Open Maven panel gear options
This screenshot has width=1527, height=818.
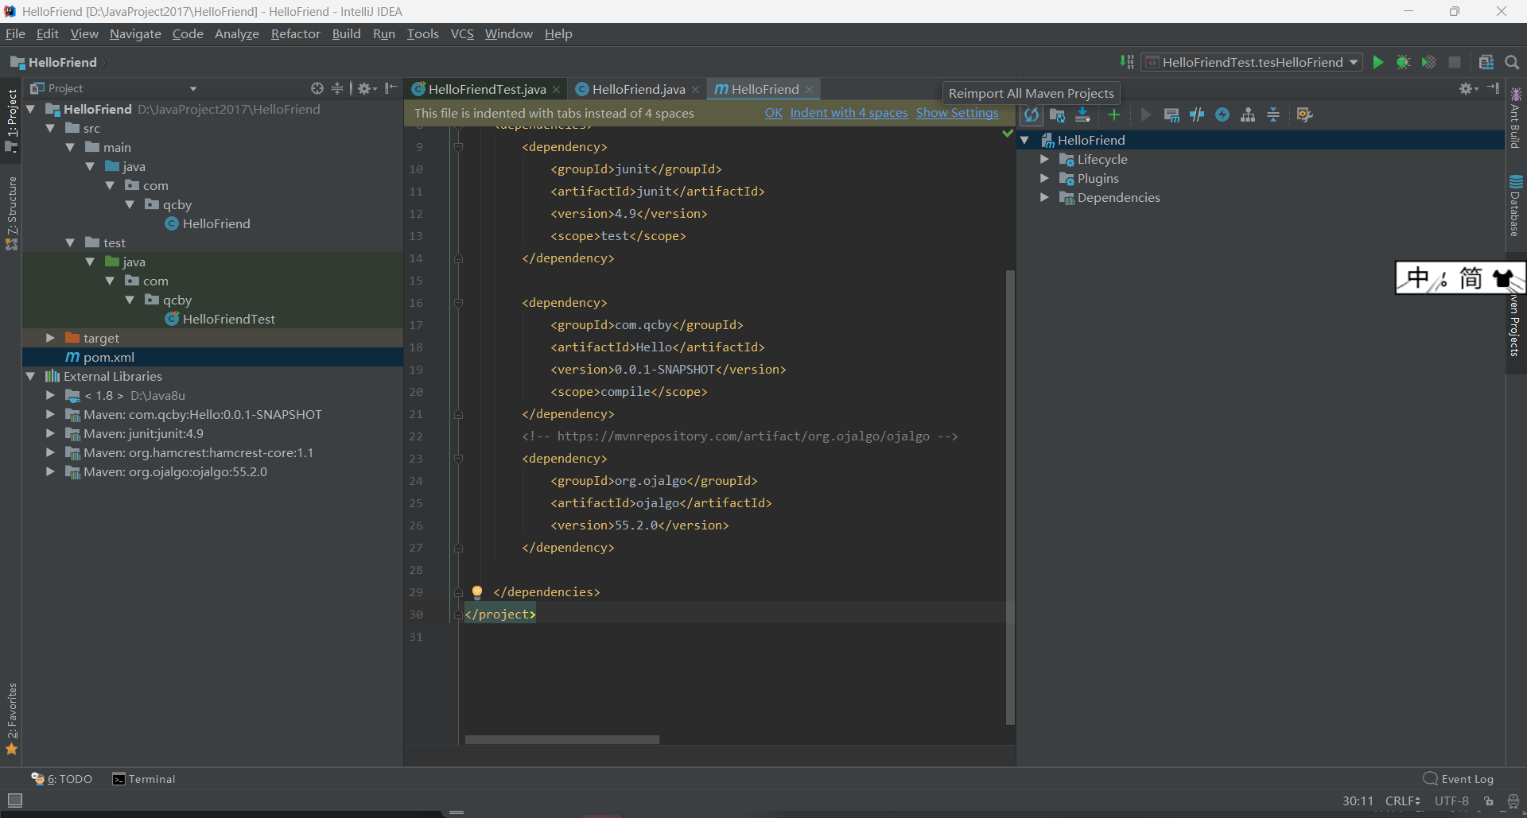click(1467, 88)
